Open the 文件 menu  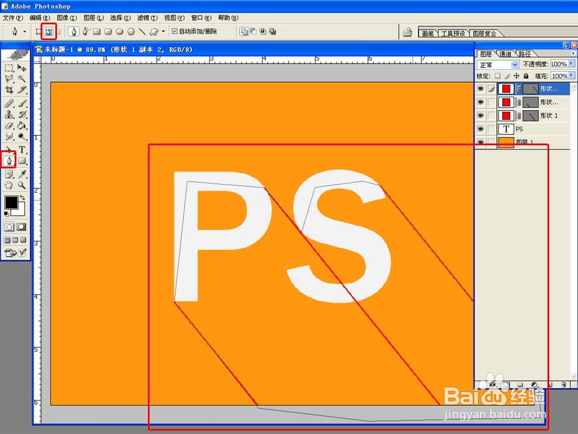click(13, 18)
